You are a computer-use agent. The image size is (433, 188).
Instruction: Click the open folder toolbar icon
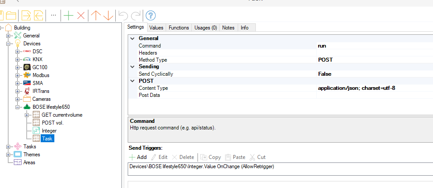[11, 16]
